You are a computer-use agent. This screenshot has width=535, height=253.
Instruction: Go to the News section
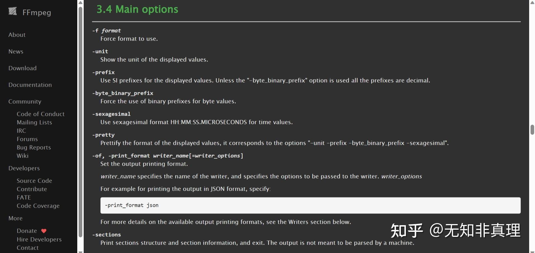click(16, 51)
